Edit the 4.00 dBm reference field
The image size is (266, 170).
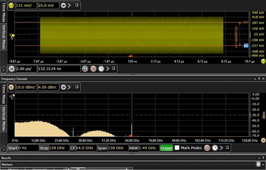click(49, 87)
